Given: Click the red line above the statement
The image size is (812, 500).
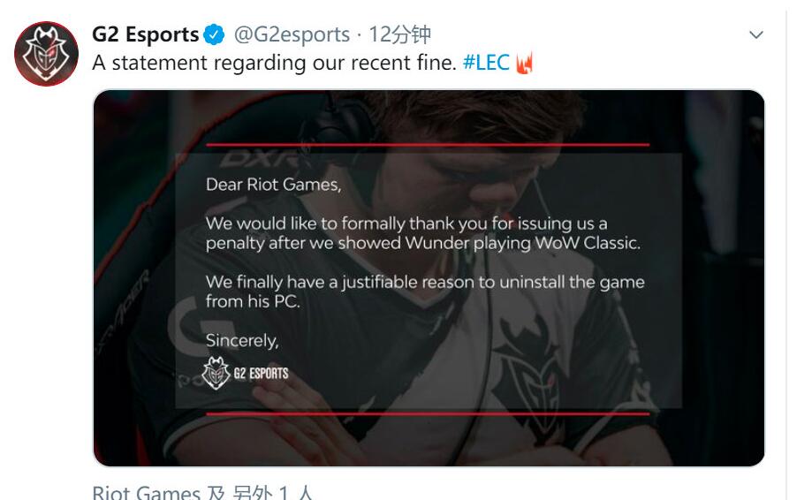Looking at the screenshot, I should click(x=427, y=144).
